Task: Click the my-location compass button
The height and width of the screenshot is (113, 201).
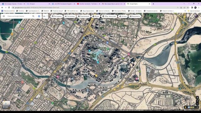Action: (x=197, y=98)
